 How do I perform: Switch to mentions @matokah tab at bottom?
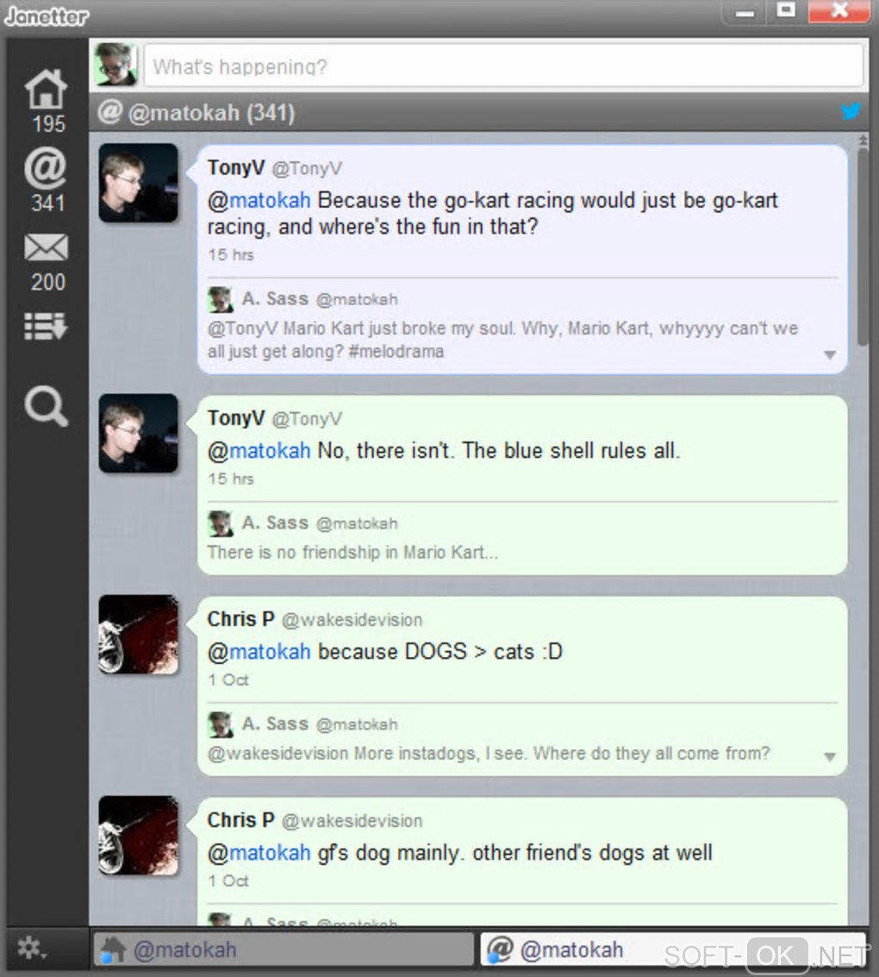coord(672,949)
